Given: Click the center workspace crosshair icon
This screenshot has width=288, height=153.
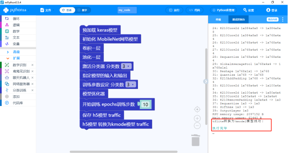Looking at the screenshot, I should click(197, 109).
